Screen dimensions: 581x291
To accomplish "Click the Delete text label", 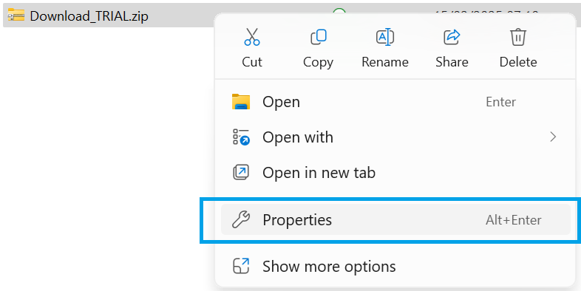I will pyautogui.click(x=518, y=62).
